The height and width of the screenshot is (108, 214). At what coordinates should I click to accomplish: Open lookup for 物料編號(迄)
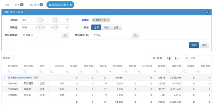pos(135,35)
